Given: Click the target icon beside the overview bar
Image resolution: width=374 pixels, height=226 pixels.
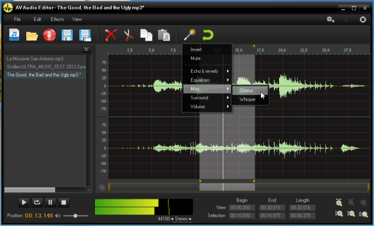Looking at the screenshot, I should pos(102,187).
